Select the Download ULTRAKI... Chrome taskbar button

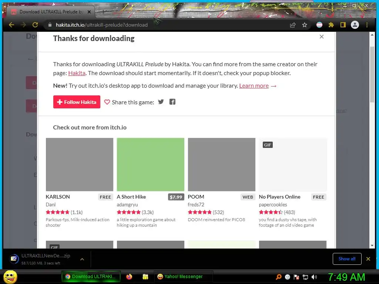coord(91,277)
